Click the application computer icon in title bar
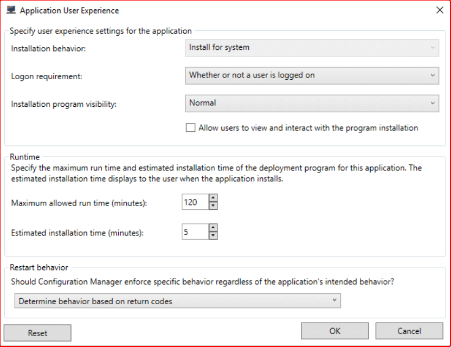Viewport: 451px width, 347px height. (11, 10)
